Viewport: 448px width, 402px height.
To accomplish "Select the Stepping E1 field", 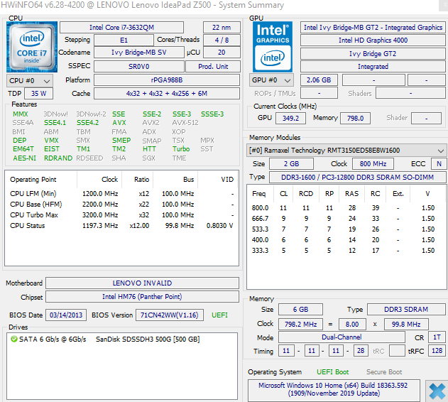I will (x=124, y=40).
